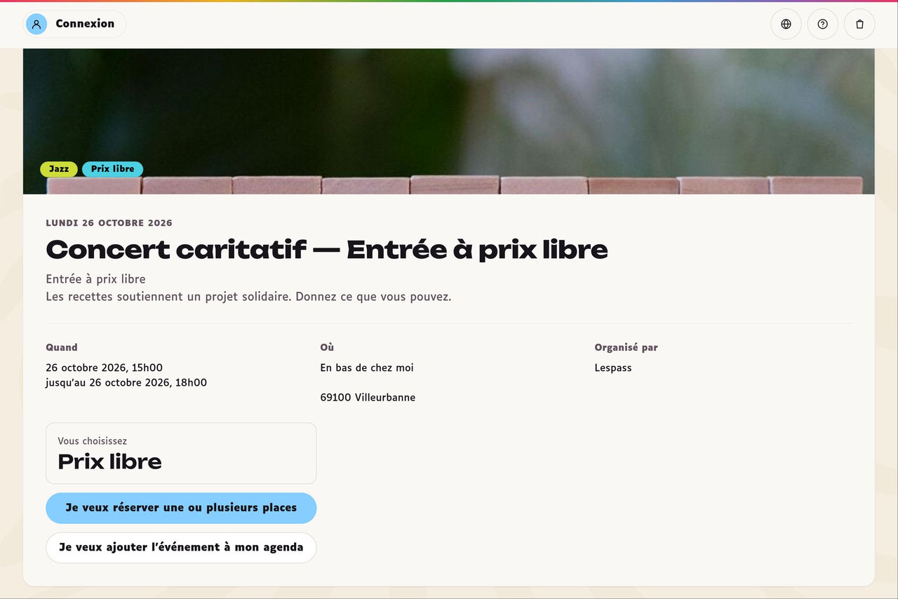Click the Connexion login label
Screen dimensions: 898x599
tap(85, 24)
